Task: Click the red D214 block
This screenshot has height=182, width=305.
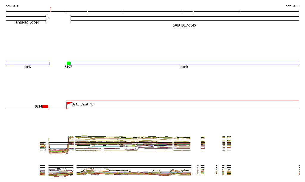Action: [x=45, y=106]
